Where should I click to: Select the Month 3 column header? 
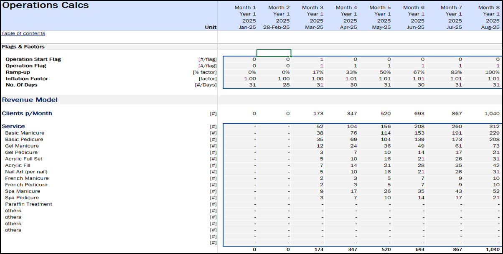point(312,8)
